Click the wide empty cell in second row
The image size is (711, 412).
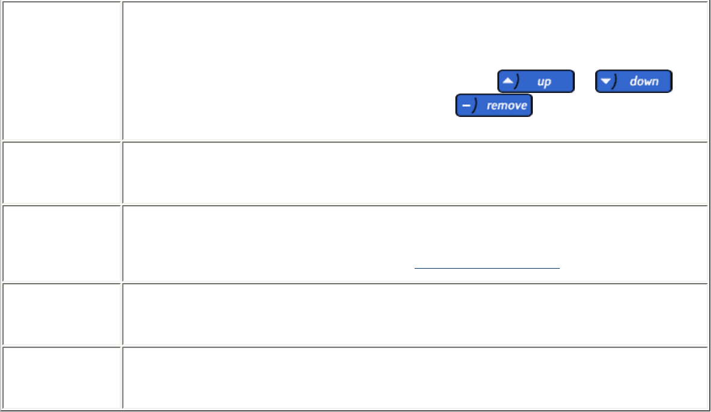(414, 173)
